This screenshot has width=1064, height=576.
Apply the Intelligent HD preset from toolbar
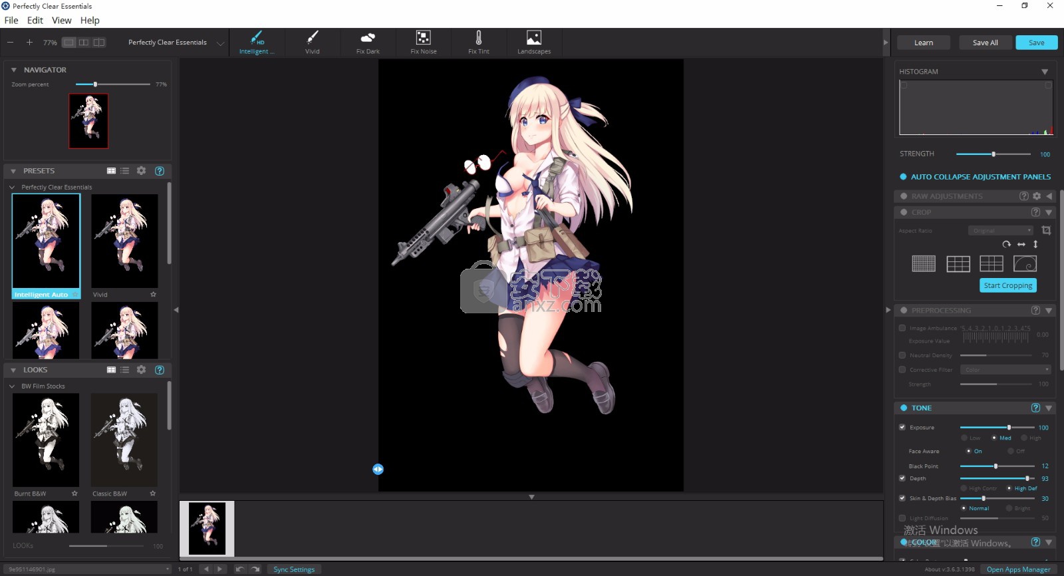pos(257,42)
